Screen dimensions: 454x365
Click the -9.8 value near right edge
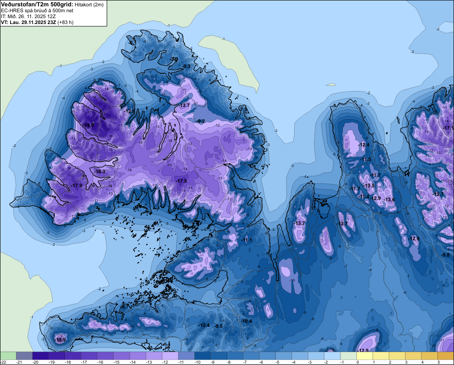point(445,255)
